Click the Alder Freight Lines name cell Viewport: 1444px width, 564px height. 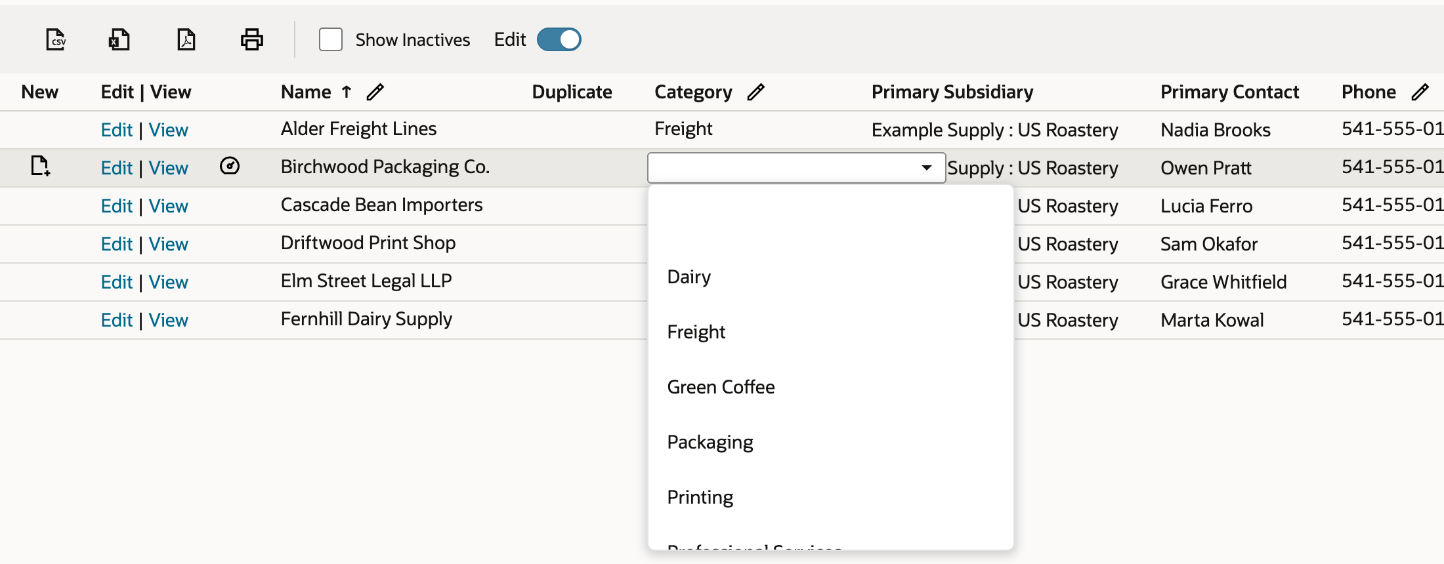pyautogui.click(x=359, y=129)
